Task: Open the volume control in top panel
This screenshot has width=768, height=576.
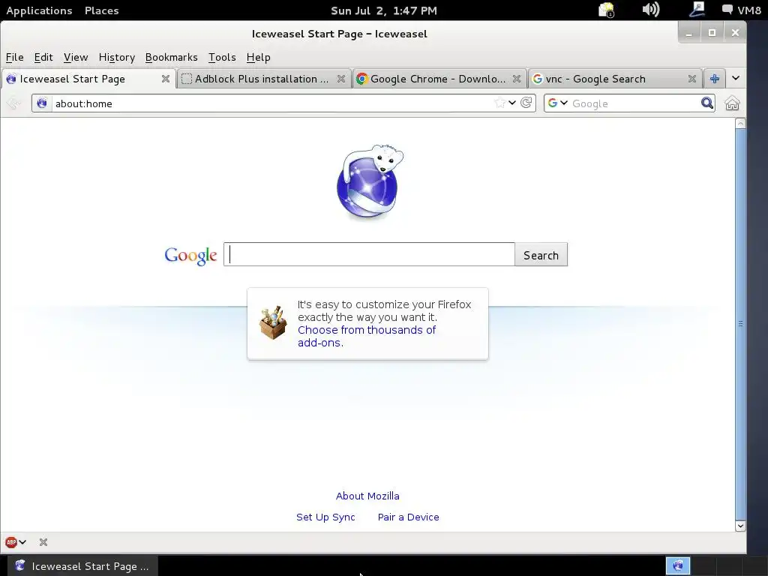Action: 650,10
